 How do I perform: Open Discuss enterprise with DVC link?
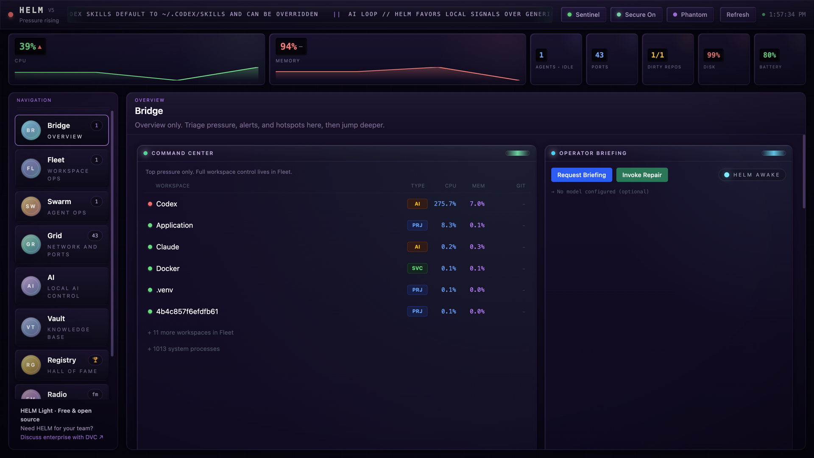click(x=62, y=437)
